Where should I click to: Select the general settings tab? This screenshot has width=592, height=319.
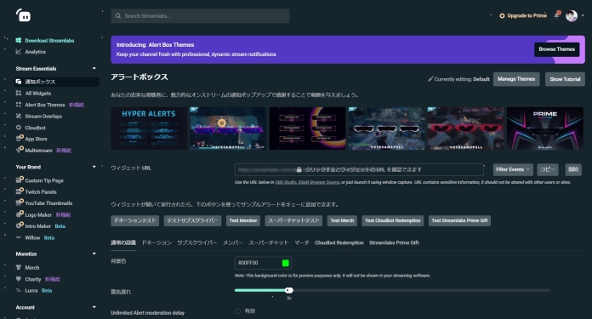pyautogui.click(x=123, y=242)
